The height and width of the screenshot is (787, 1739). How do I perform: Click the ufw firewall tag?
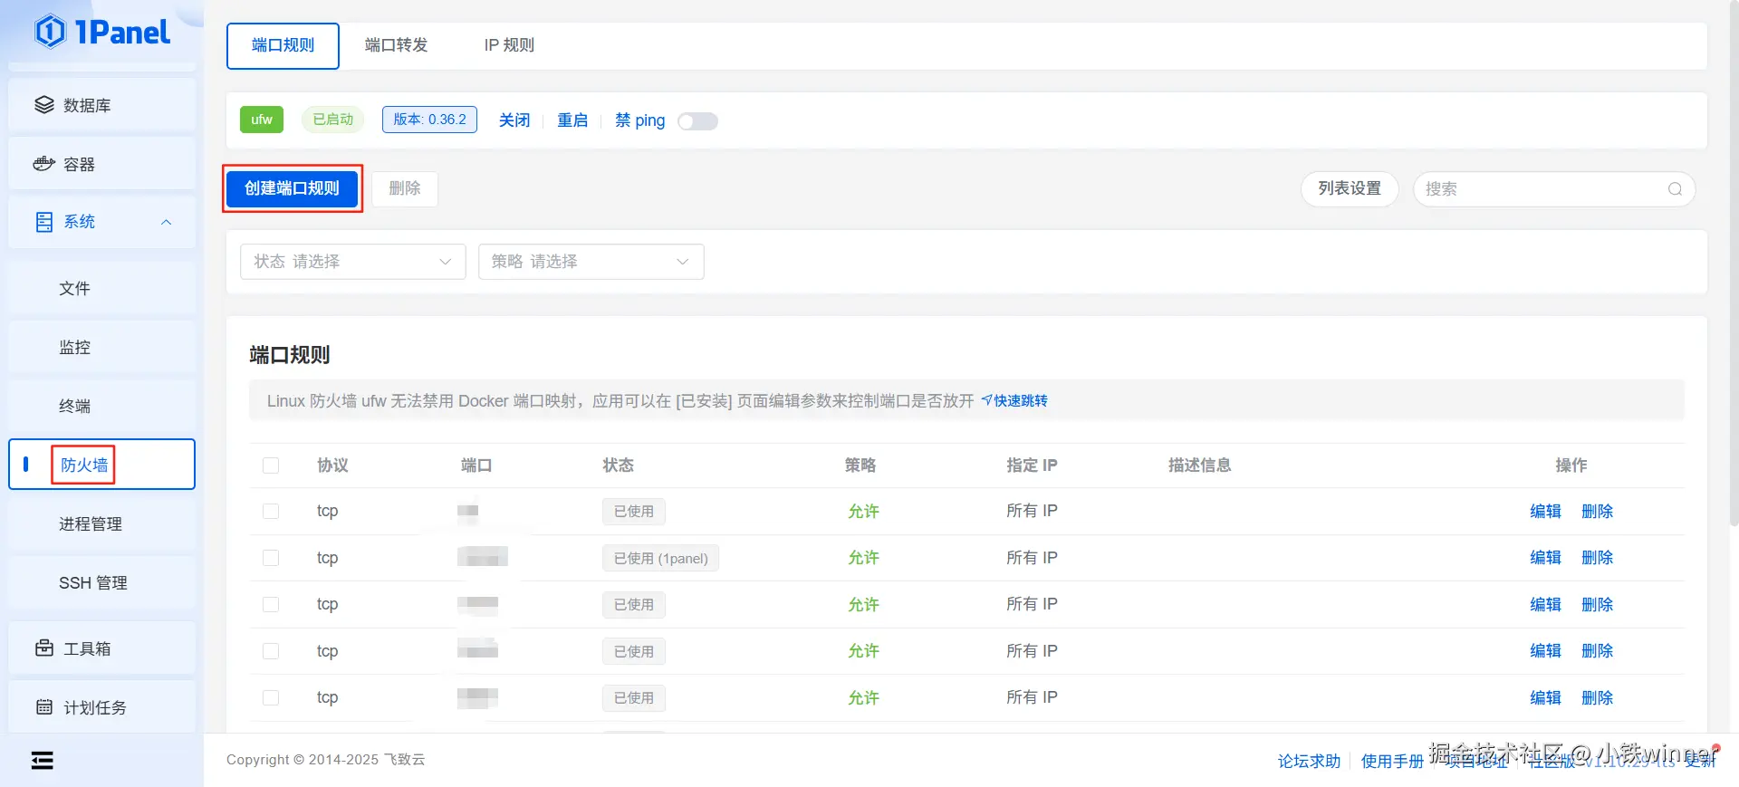(x=262, y=120)
